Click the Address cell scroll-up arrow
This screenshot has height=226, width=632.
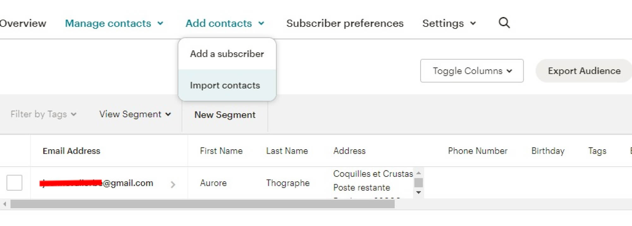pyautogui.click(x=419, y=173)
